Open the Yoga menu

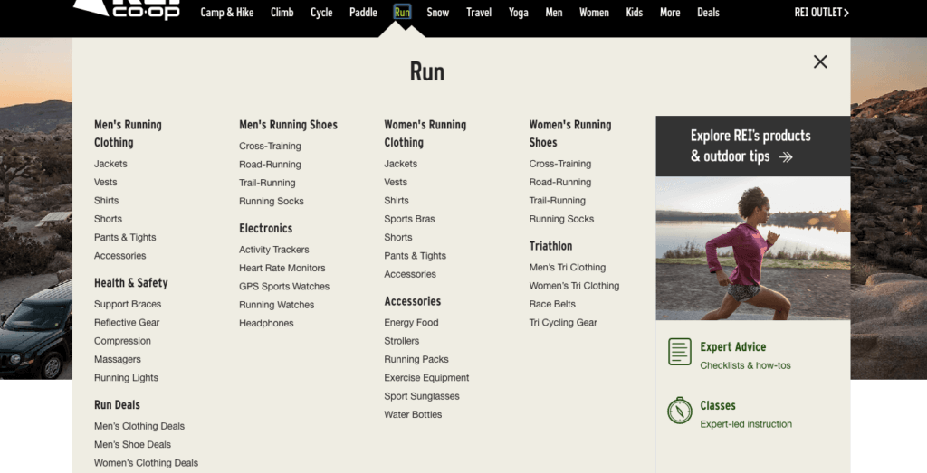(x=519, y=13)
